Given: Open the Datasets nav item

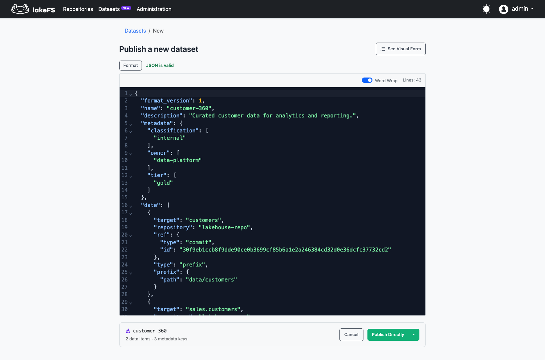Looking at the screenshot, I should point(109,9).
